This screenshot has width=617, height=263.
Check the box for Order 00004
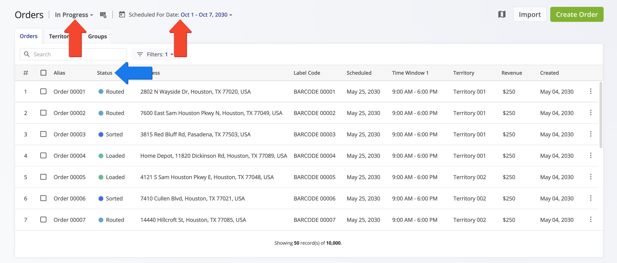pyautogui.click(x=43, y=155)
